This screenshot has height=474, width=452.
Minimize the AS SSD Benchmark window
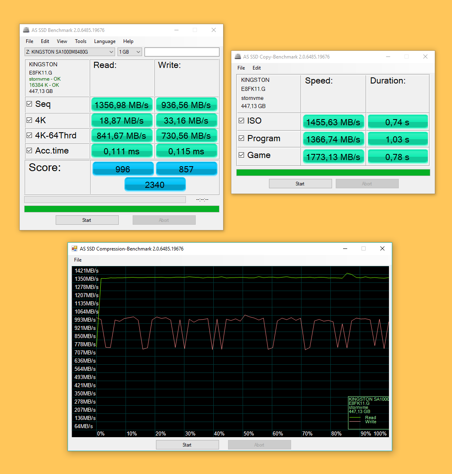(176, 30)
